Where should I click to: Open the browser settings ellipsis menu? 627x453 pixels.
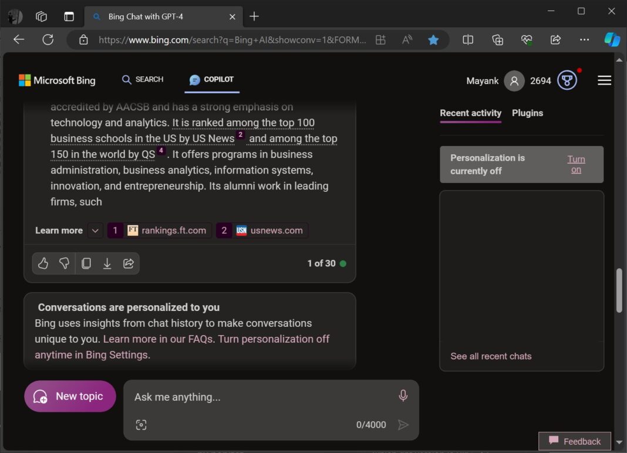tap(584, 39)
